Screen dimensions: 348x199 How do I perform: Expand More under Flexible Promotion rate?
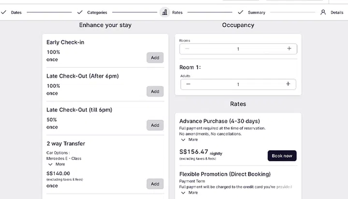pyautogui.click(x=189, y=192)
